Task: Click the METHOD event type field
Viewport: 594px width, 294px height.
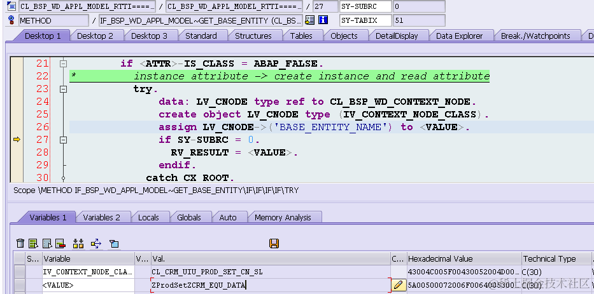Action: [53, 20]
